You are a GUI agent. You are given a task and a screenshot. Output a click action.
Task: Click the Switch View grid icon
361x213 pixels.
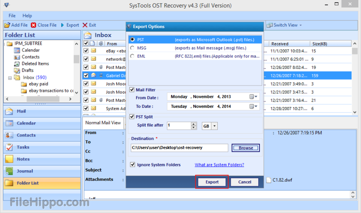coord(269,25)
